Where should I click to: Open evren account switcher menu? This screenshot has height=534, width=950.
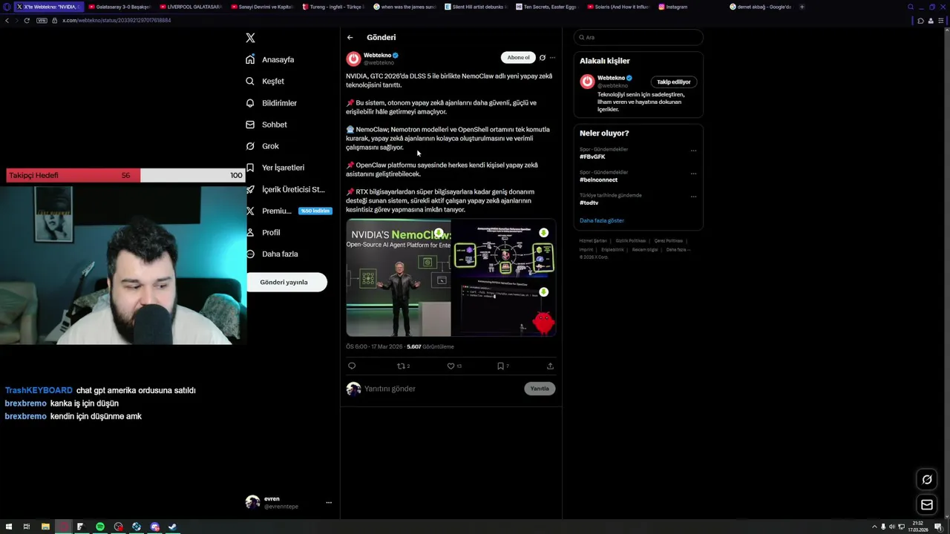(329, 502)
